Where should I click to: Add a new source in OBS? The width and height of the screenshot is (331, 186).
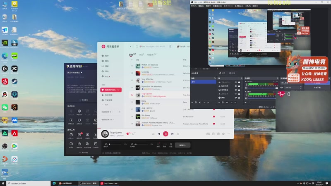(219, 103)
